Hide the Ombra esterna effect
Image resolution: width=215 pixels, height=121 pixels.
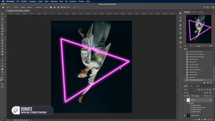click(191, 112)
